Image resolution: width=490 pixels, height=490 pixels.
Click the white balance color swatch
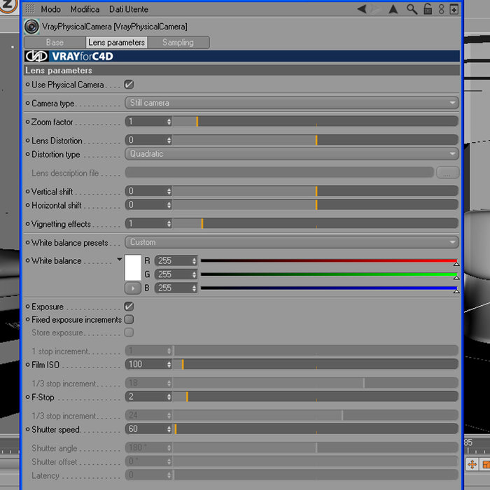[133, 268]
